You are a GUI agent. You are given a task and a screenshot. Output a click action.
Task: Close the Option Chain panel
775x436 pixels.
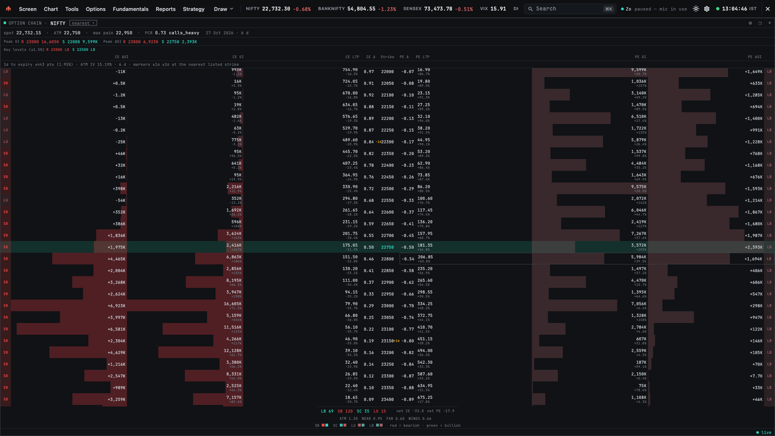point(769,23)
